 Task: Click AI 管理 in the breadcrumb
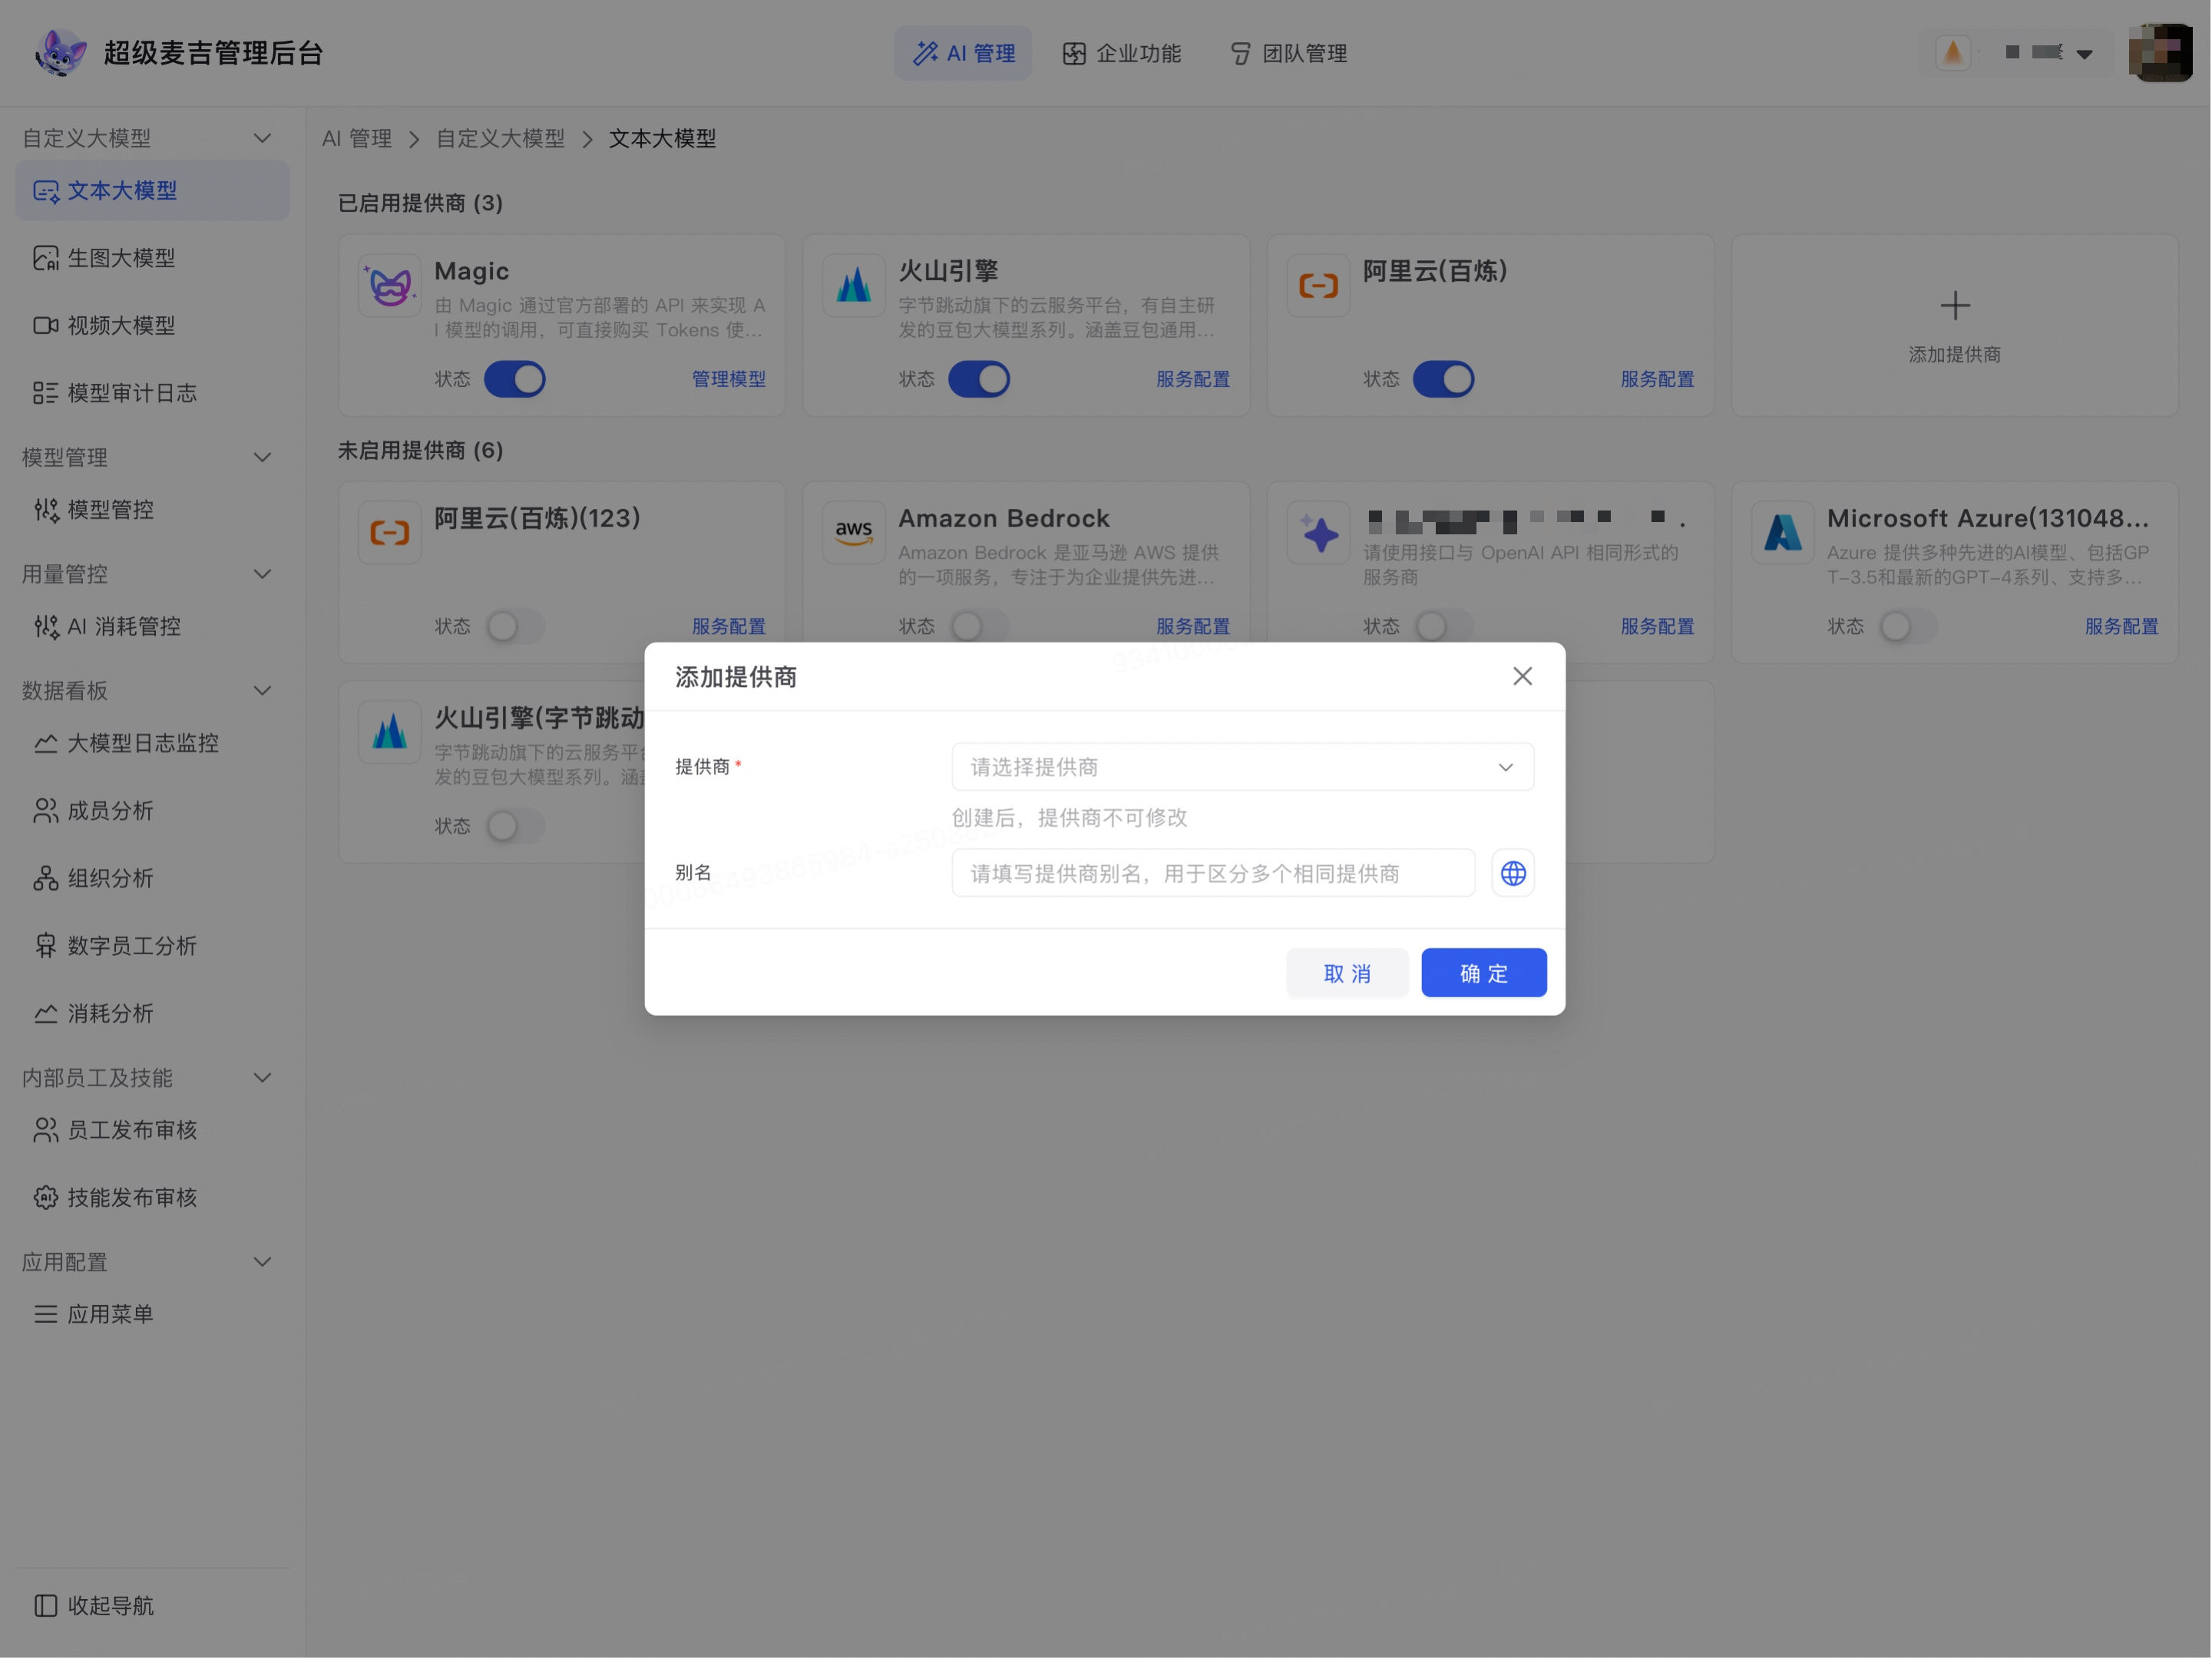357,139
